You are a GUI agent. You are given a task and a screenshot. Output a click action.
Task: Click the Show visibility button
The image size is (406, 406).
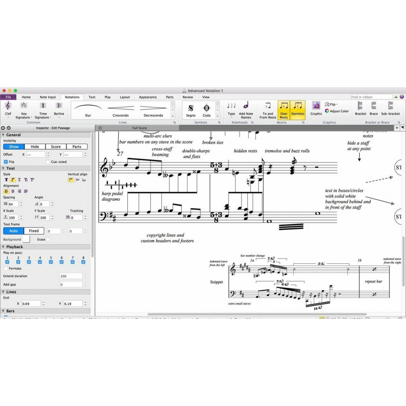coord(13,146)
